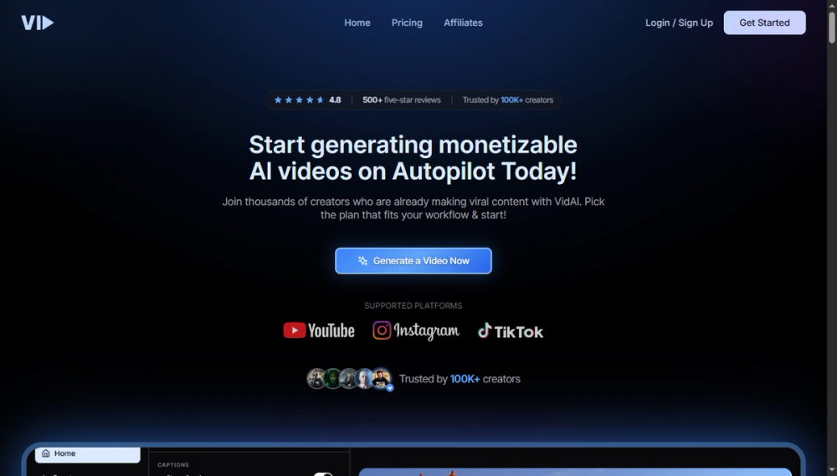Click the YouTube logo
The width and height of the screenshot is (837, 476).
pyautogui.click(x=319, y=330)
